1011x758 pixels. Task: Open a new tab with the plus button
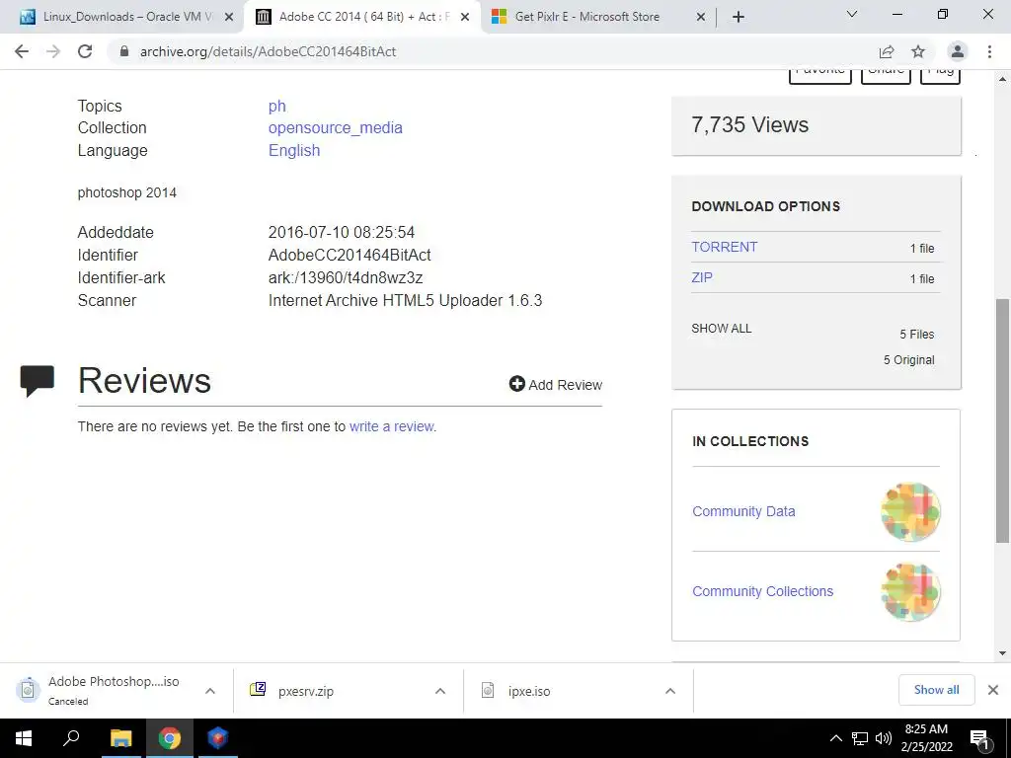point(739,17)
